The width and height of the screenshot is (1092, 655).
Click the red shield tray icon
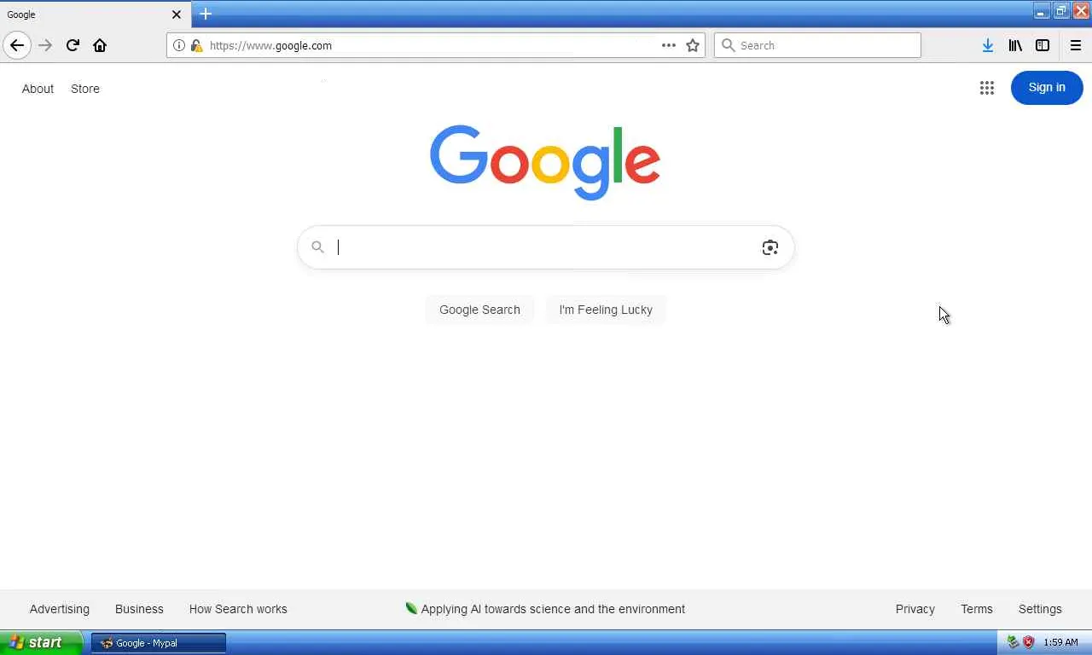[x=1029, y=642]
